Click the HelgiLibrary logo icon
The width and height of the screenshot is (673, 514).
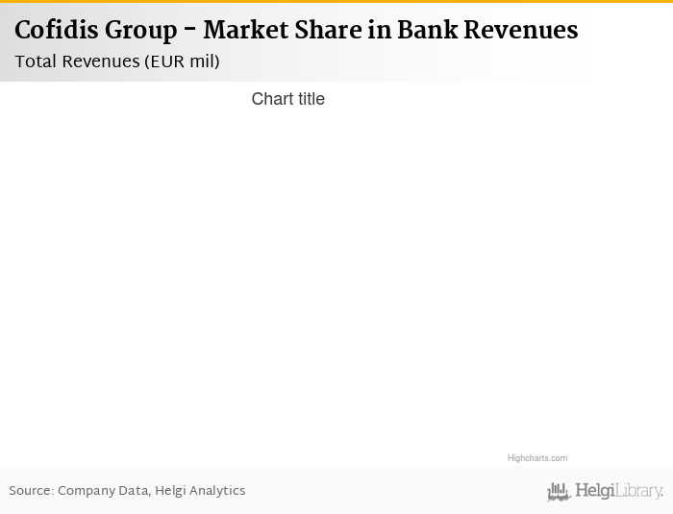pos(559,492)
